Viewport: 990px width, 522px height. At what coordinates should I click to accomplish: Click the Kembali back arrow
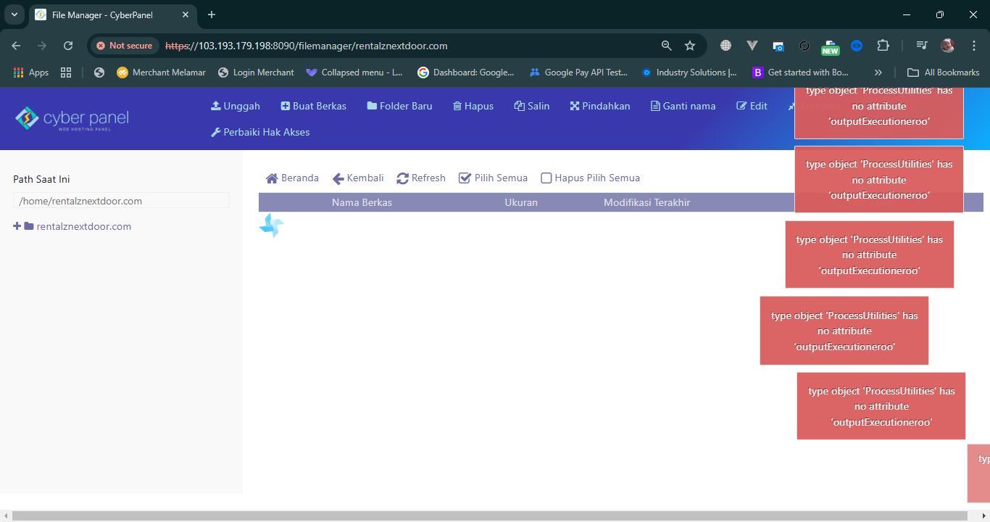[358, 178]
